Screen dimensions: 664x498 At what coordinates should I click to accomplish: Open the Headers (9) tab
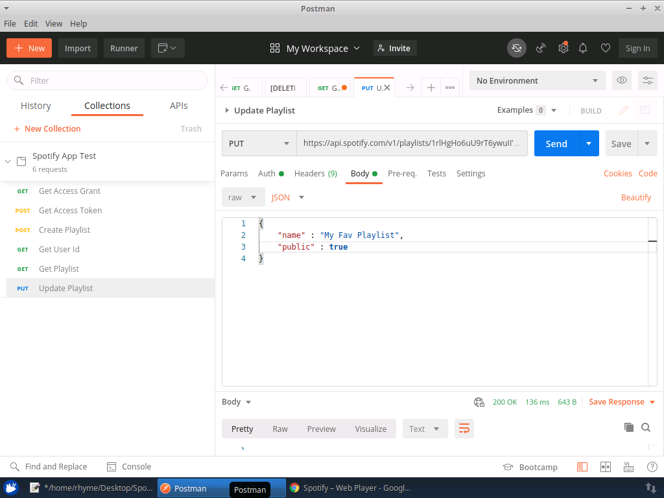(316, 174)
